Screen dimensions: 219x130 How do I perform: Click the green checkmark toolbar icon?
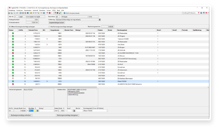click(x=60, y=13)
